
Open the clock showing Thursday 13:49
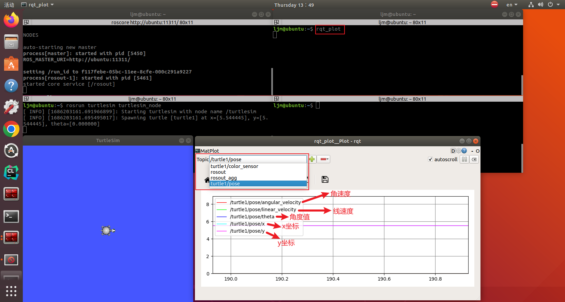click(294, 5)
